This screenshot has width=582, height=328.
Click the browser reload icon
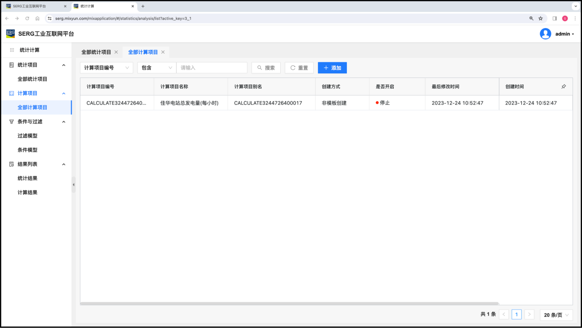point(27,18)
